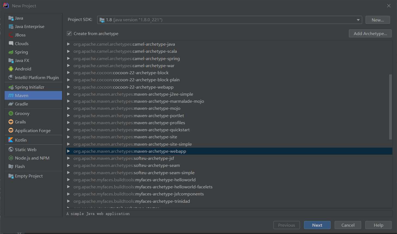The image size is (397, 234).
Task: Select IntelliJ Platform Plugin icon
Action: click(11, 77)
